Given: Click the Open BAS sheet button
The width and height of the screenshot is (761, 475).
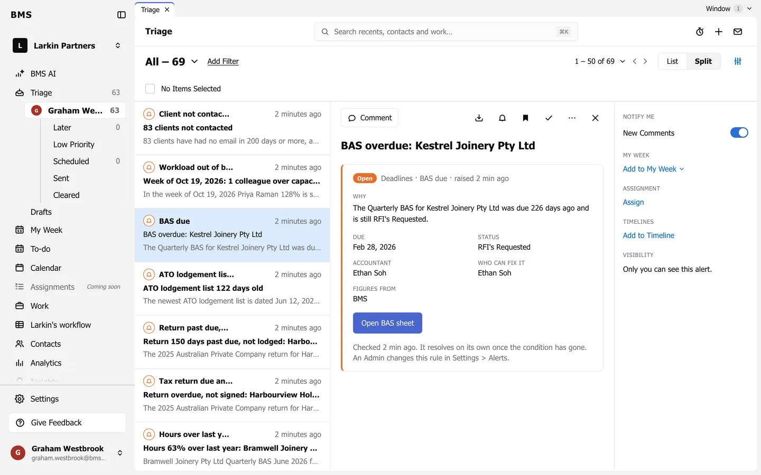Looking at the screenshot, I should [387, 323].
